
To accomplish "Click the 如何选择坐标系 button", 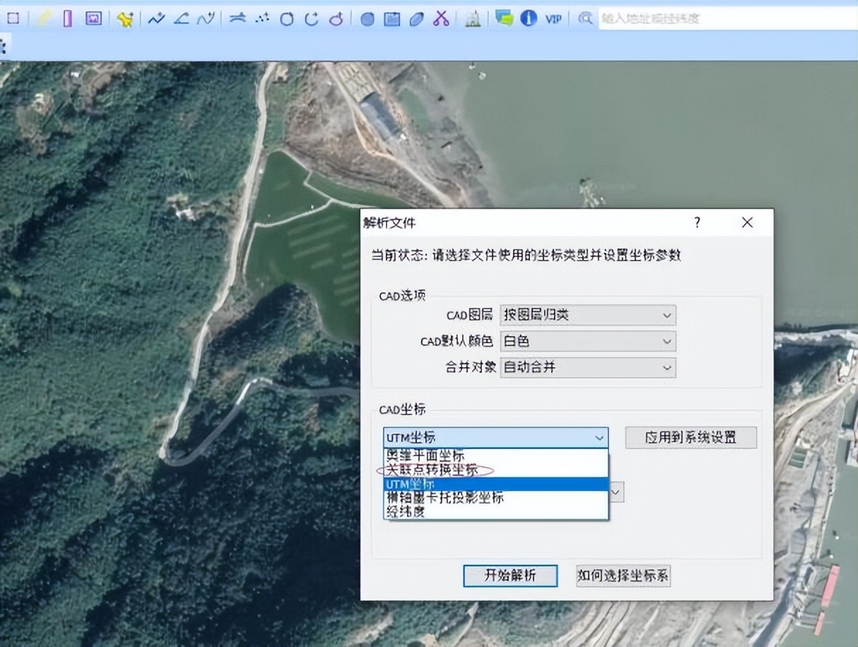I will pos(623,576).
